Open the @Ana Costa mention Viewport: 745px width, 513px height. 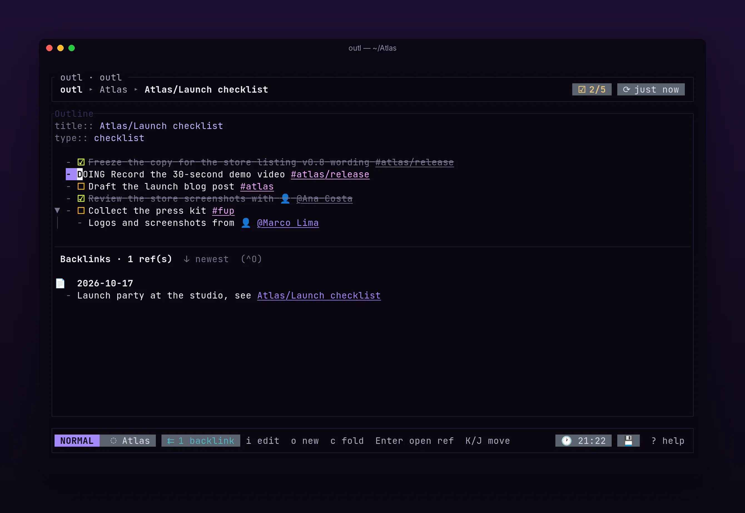pyautogui.click(x=324, y=199)
